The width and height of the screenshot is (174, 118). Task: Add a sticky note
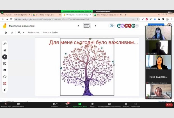point(5,63)
